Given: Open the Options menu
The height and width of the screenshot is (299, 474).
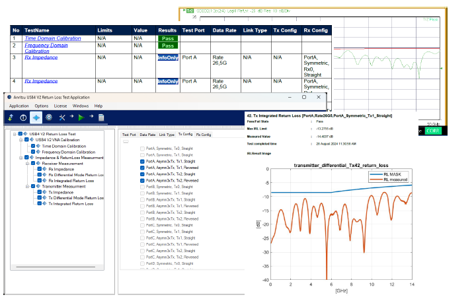Looking at the screenshot, I should pos(42,106).
